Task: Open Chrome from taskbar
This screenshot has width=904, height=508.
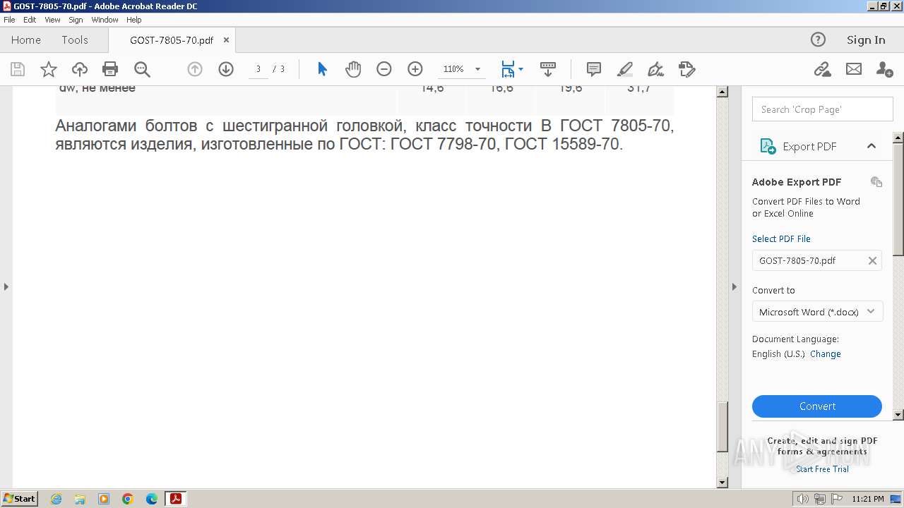Action: click(x=128, y=499)
